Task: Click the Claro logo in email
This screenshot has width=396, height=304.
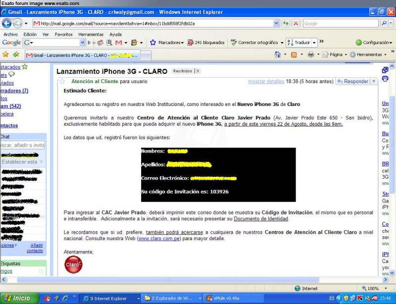Action: 73,264
